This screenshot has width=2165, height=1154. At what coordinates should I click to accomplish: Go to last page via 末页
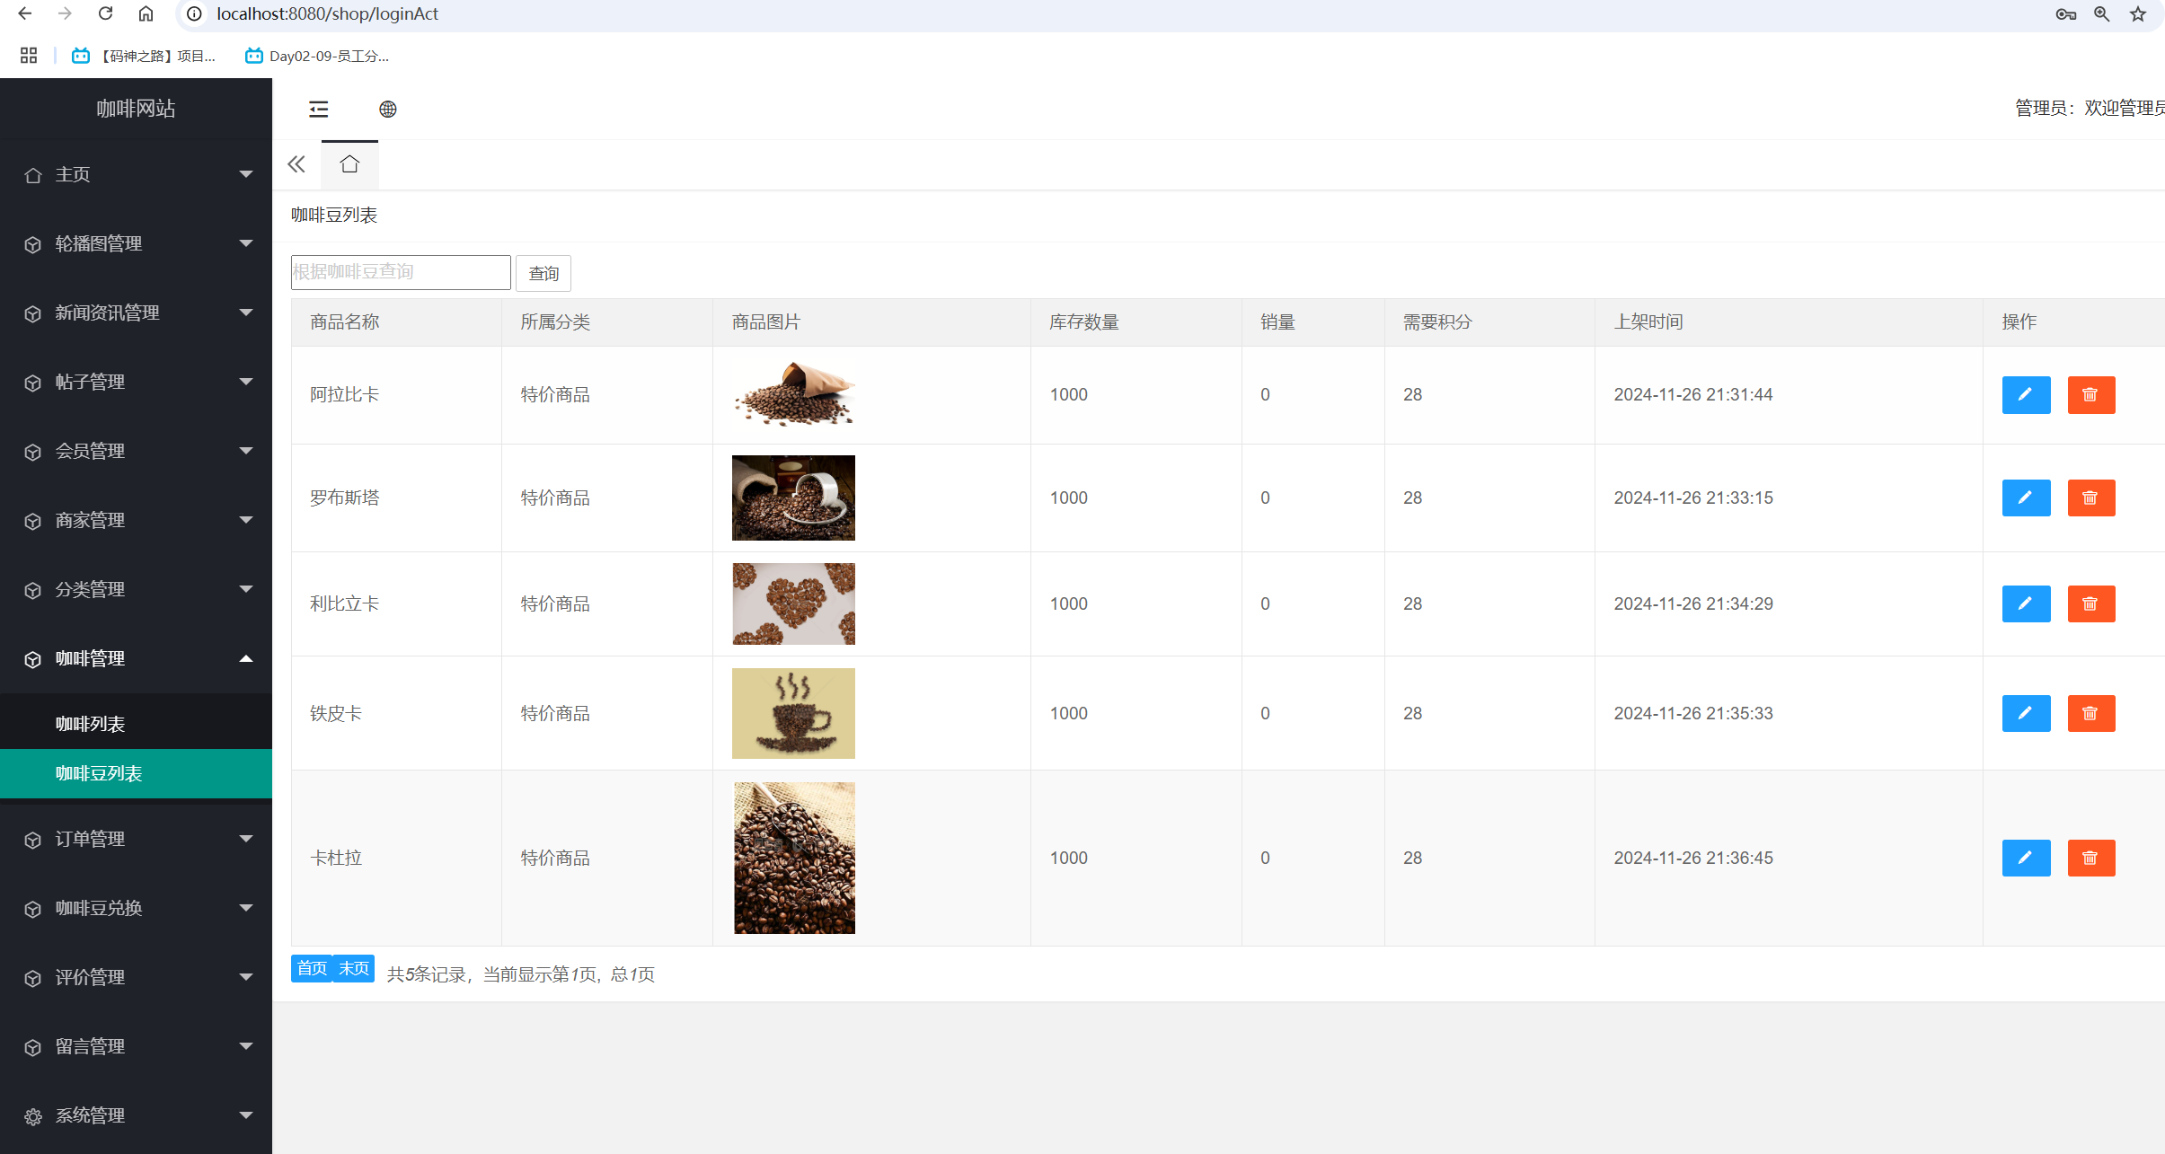coord(354,968)
